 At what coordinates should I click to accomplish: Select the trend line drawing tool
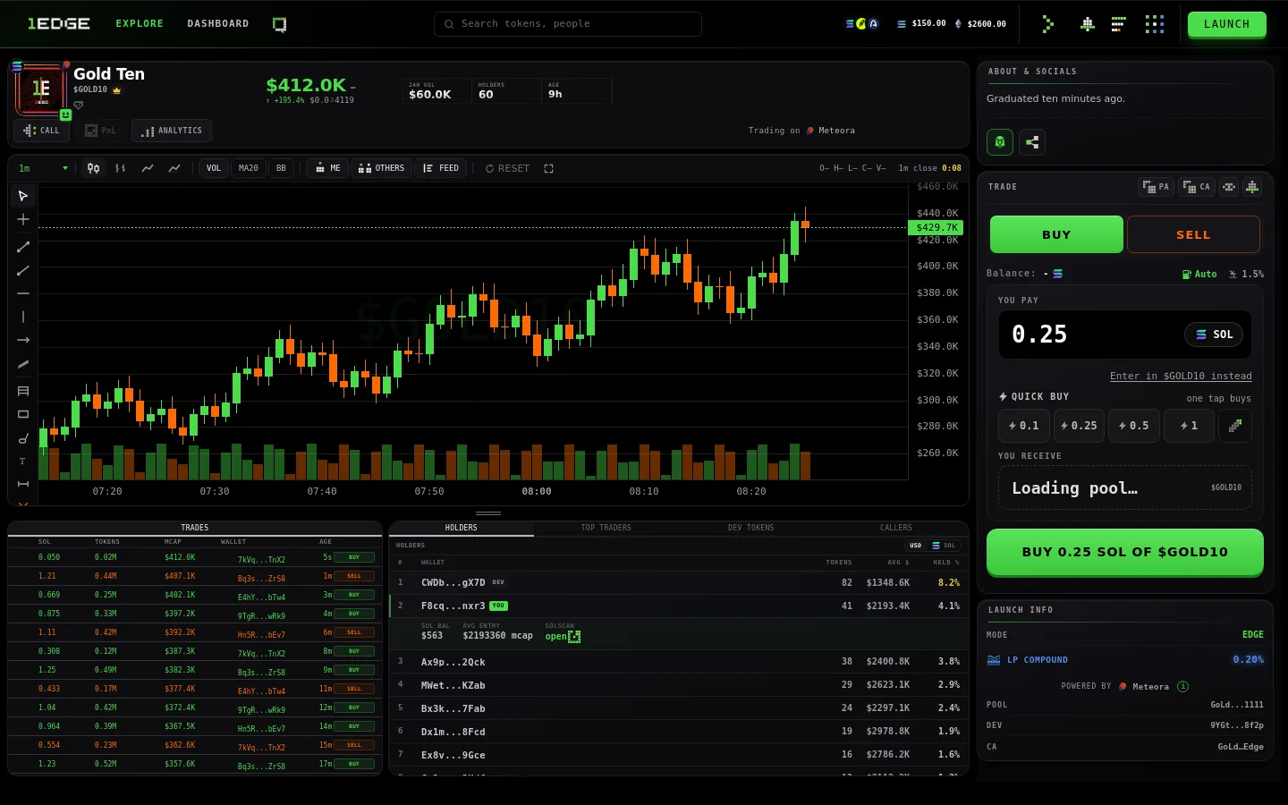23,247
